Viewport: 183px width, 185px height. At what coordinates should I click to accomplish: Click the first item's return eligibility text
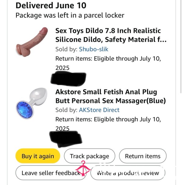tap(108, 63)
